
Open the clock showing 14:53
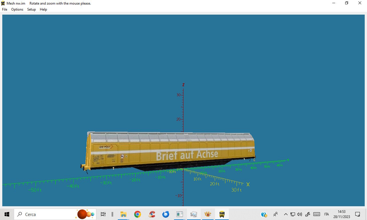[342, 214]
